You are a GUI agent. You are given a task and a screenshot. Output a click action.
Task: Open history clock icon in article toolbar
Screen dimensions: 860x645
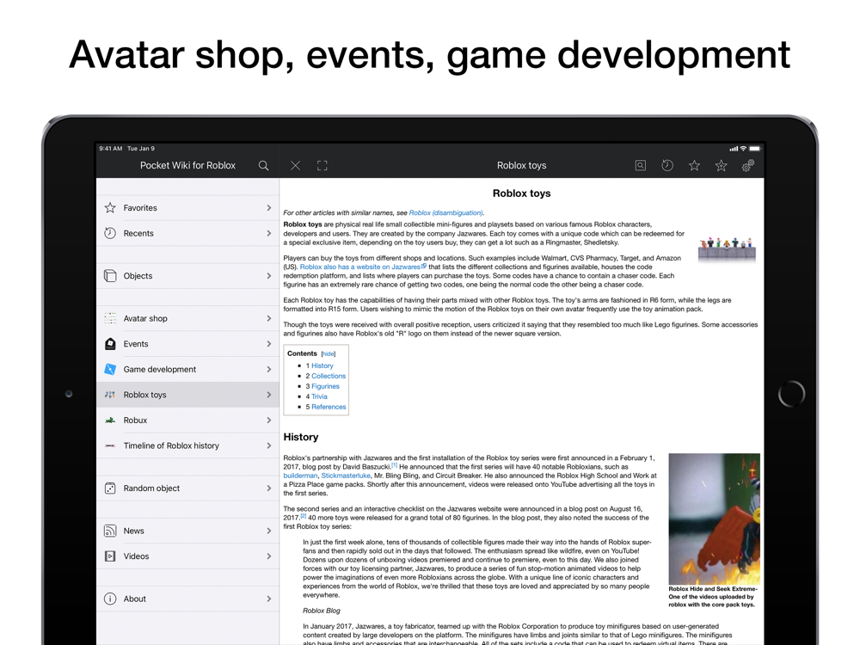[667, 165]
